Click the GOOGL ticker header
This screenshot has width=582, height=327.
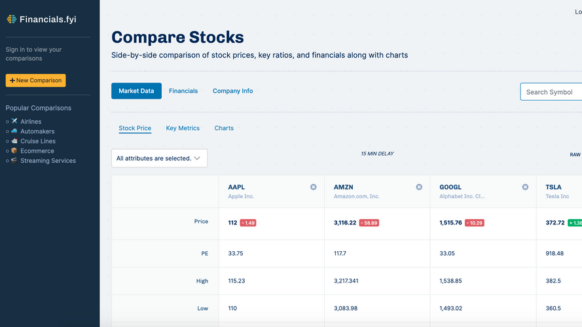[450, 187]
